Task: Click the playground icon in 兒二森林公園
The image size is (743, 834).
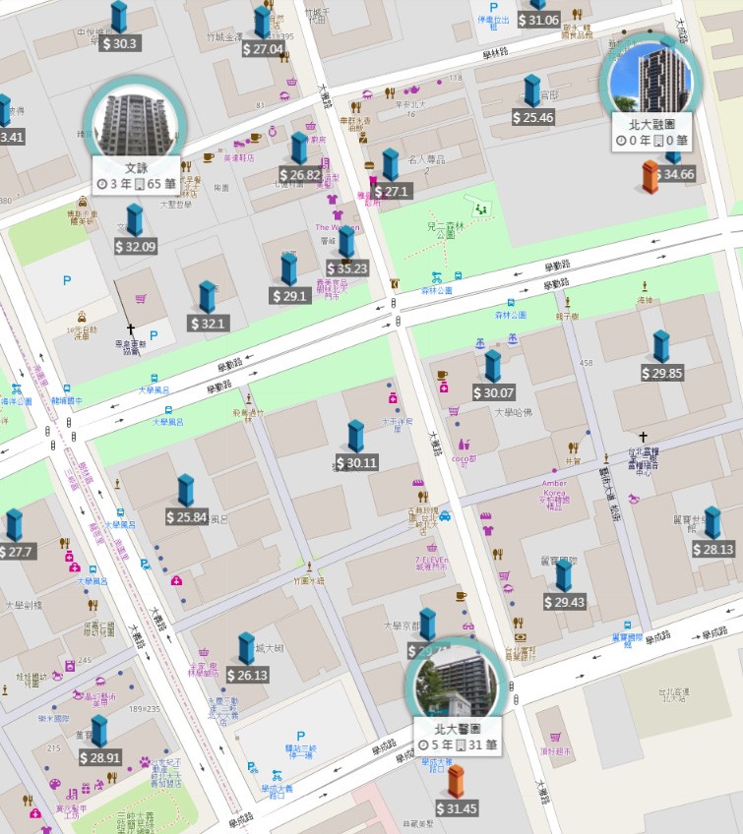Action: 481,209
